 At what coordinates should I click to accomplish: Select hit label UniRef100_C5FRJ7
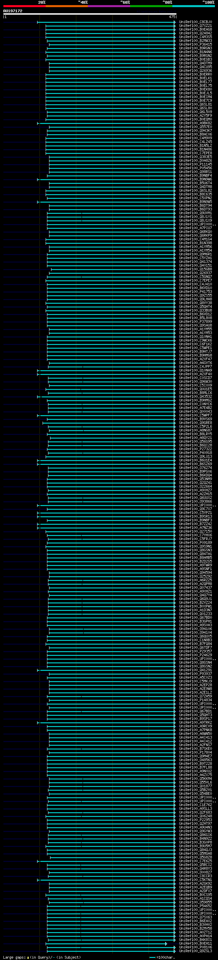click(195, 539)
